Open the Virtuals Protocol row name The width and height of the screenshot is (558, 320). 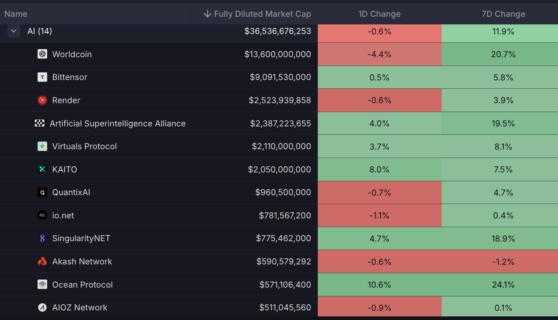[85, 146]
